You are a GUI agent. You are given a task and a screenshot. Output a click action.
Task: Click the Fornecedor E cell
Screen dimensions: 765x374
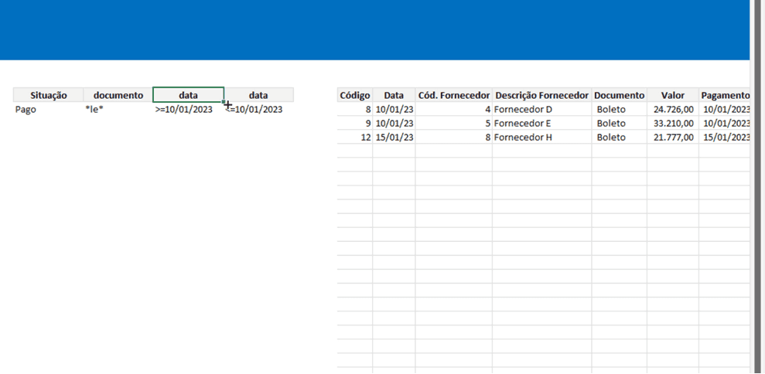541,124
